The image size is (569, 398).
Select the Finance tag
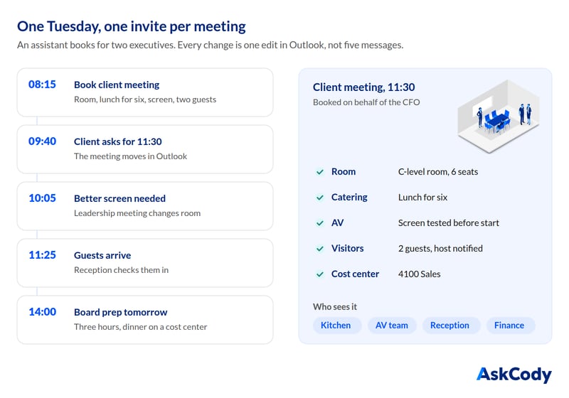[510, 325]
